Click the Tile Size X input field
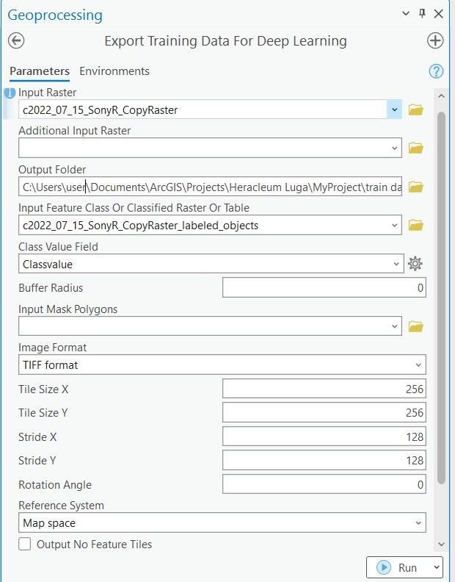This screenshot has height=582, width=455. click(x=324, y=389)
